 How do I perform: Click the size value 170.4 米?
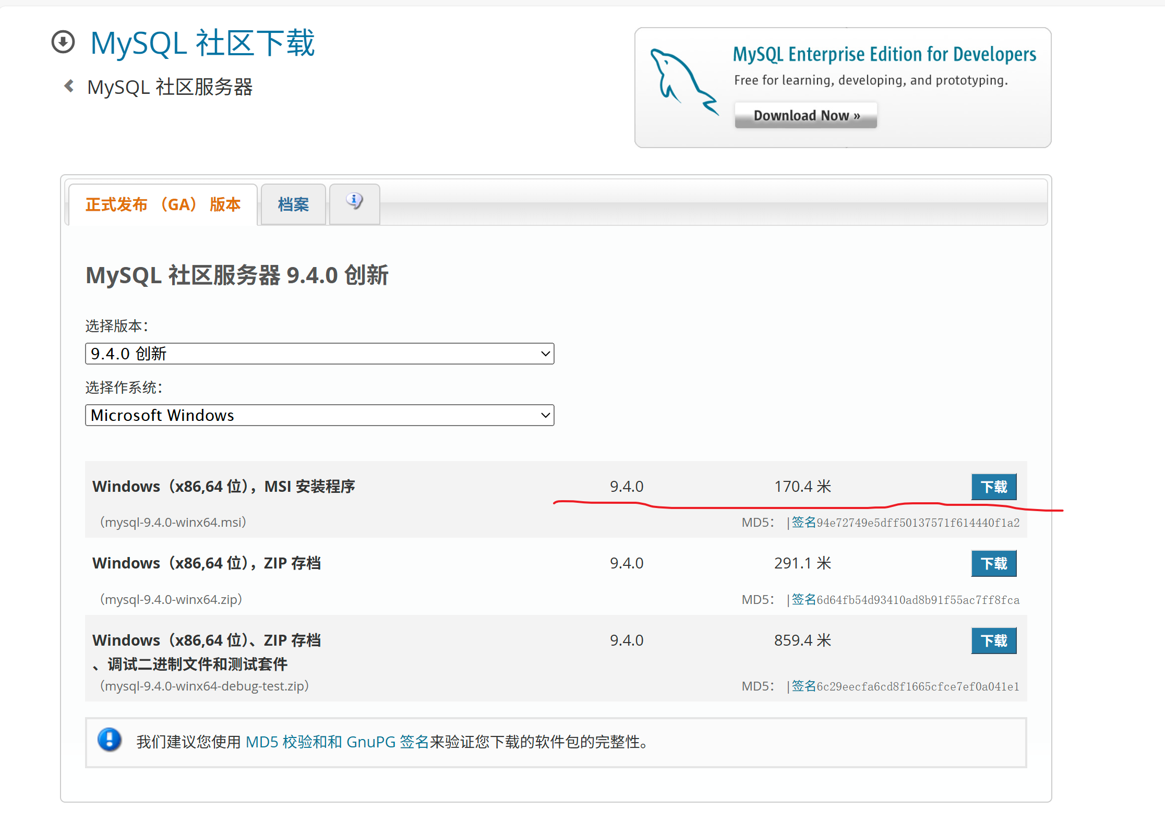pyautogui.click(x=802, y=487)
